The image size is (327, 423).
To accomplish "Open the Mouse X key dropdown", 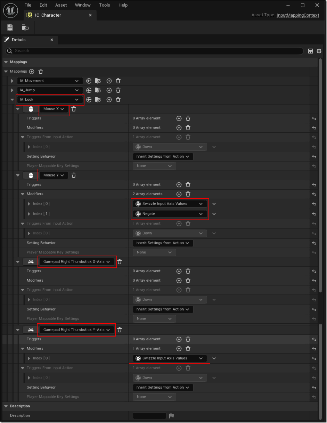I will pyautogui.click(x=54, y=109).
